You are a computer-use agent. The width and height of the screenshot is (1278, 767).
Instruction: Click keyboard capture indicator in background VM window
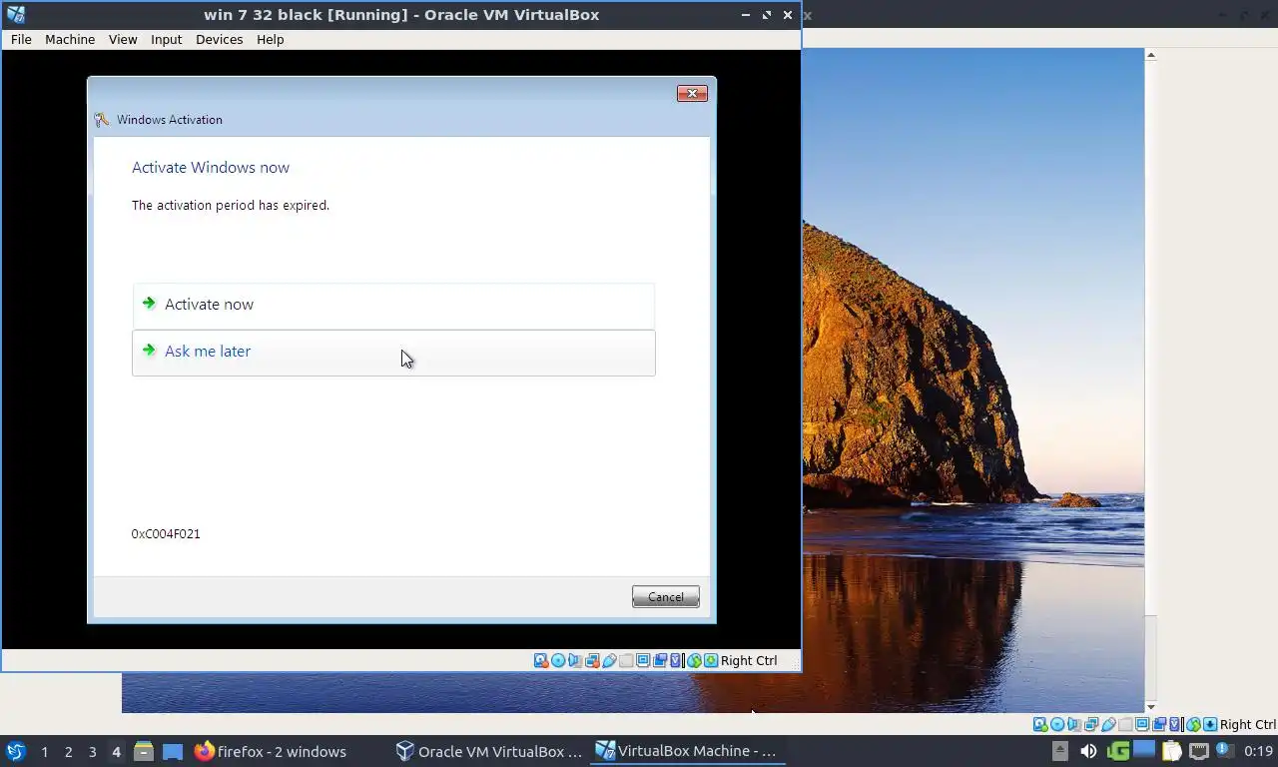1210,724
